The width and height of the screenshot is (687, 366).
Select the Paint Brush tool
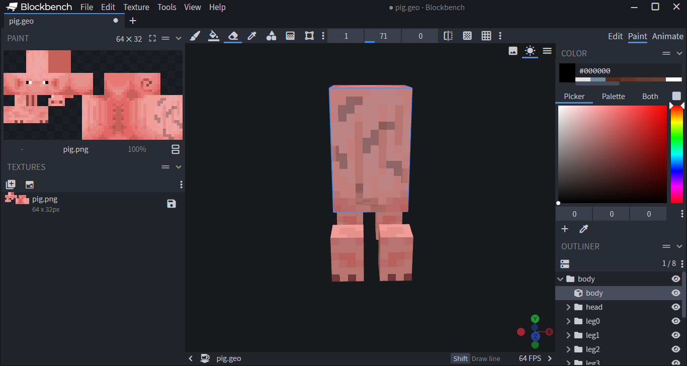[195, 36]
